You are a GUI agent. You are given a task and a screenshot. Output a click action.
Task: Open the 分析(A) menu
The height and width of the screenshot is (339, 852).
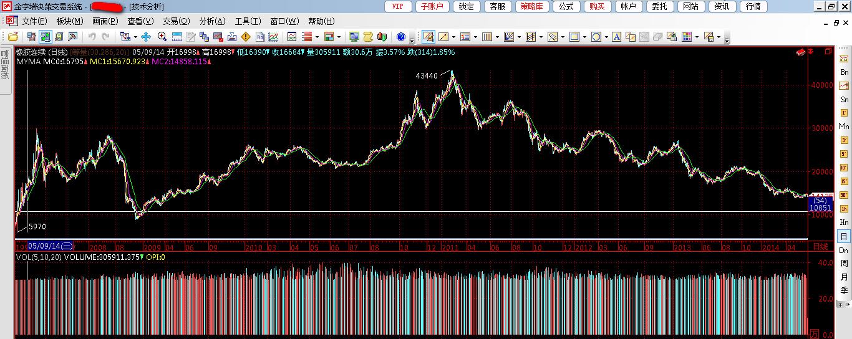[x=212, y=21]
